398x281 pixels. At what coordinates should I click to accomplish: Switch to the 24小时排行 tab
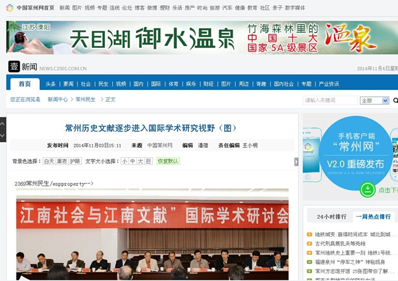click(331, 217)
